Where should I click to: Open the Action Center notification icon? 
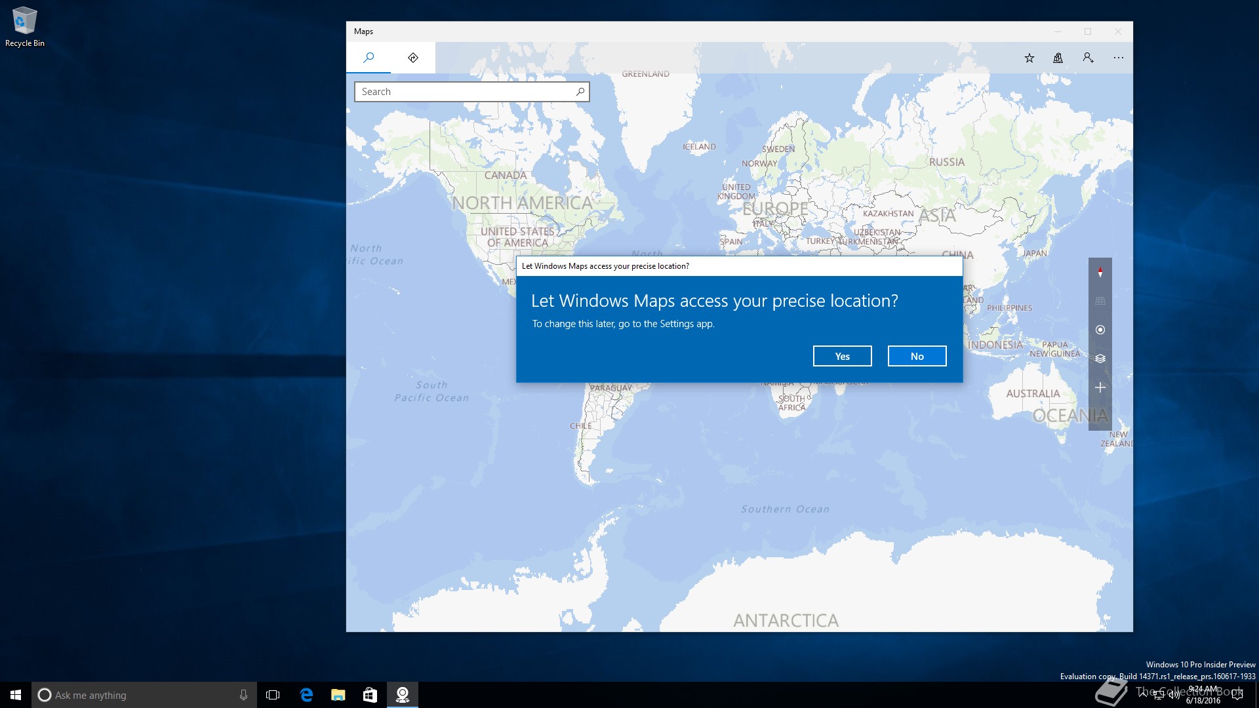tap(1237, 695)
